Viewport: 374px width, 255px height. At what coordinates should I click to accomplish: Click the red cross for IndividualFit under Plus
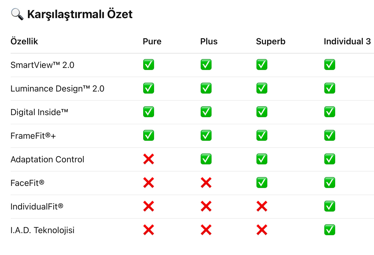[x=206, y=206]
